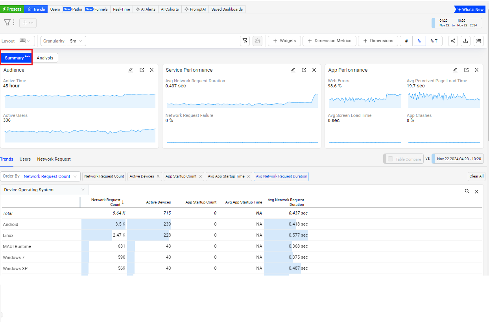489x322 pixels.
Task: Click the search icon above the table
Action: click(467, 191)
